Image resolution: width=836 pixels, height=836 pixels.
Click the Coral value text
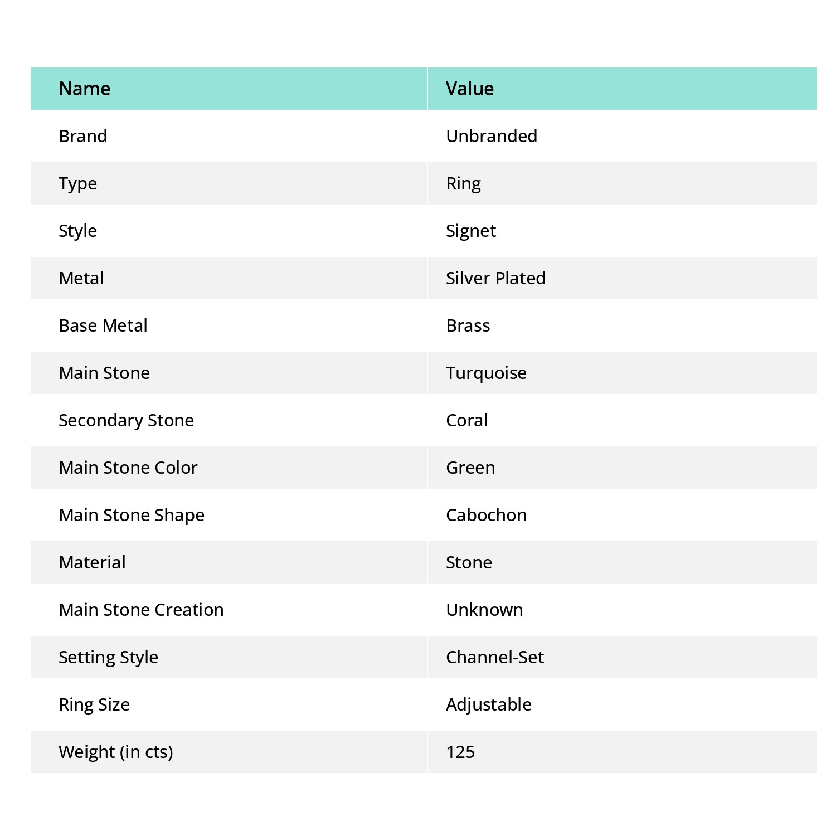(466, 420)
